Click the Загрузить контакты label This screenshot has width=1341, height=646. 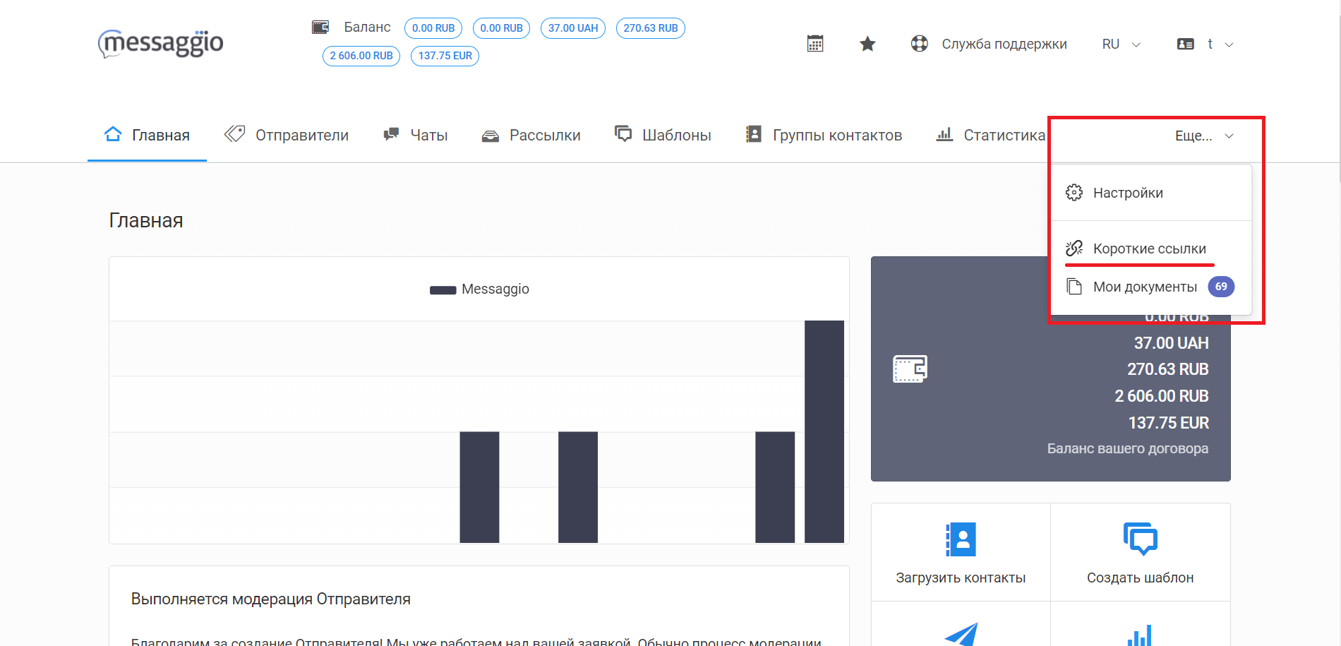(x=961, y=578)
